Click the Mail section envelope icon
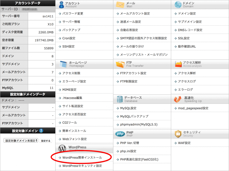The image size is (229, 171). [x=120, y=5]
